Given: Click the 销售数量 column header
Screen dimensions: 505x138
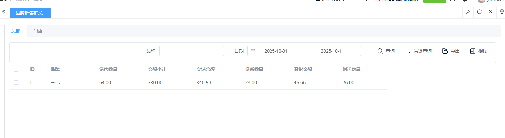Looking at the screenshot, I should point(108,69).
